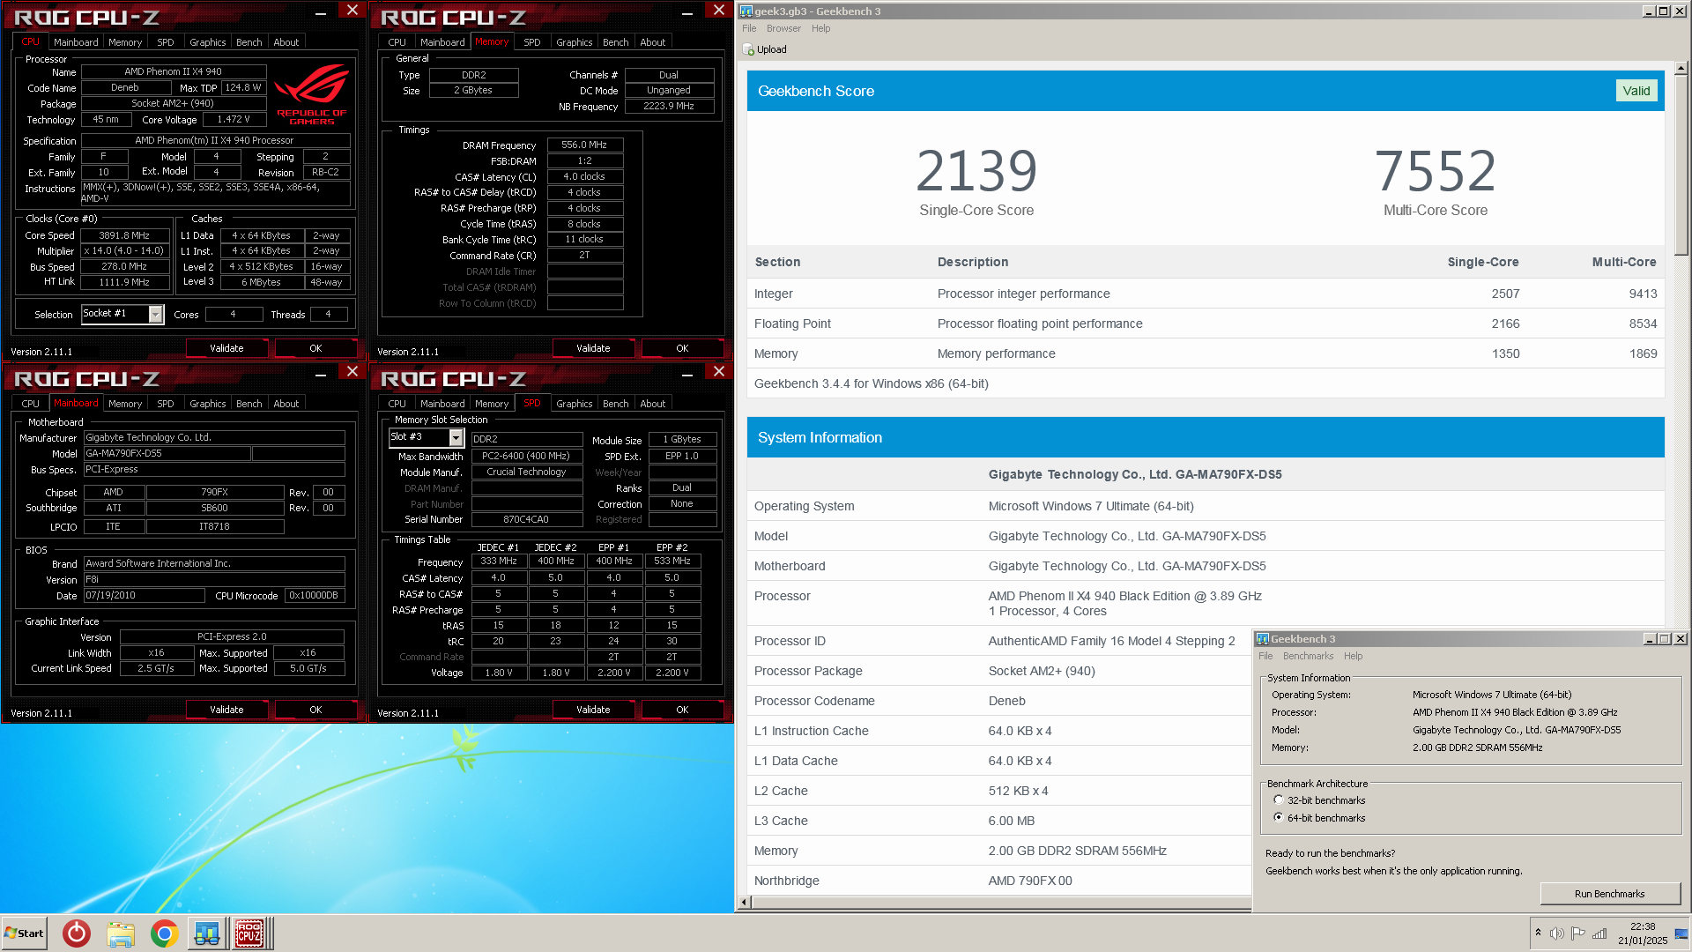Click the Max Bandwidth PC2-6400 value
This screenshot has width=1692, height=952.
click(526, 457)
